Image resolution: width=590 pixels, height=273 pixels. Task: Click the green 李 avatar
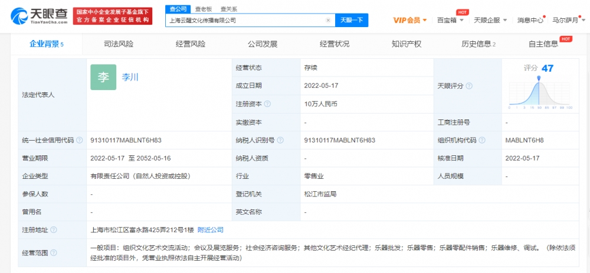tap(103, 77)
